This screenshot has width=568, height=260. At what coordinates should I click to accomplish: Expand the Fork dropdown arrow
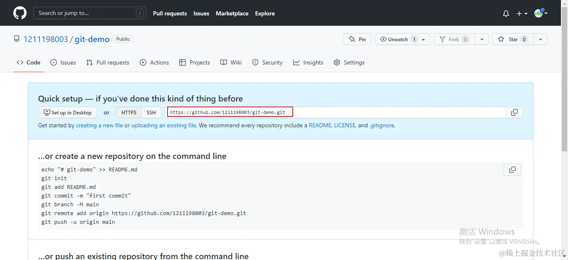pos(482,39)
